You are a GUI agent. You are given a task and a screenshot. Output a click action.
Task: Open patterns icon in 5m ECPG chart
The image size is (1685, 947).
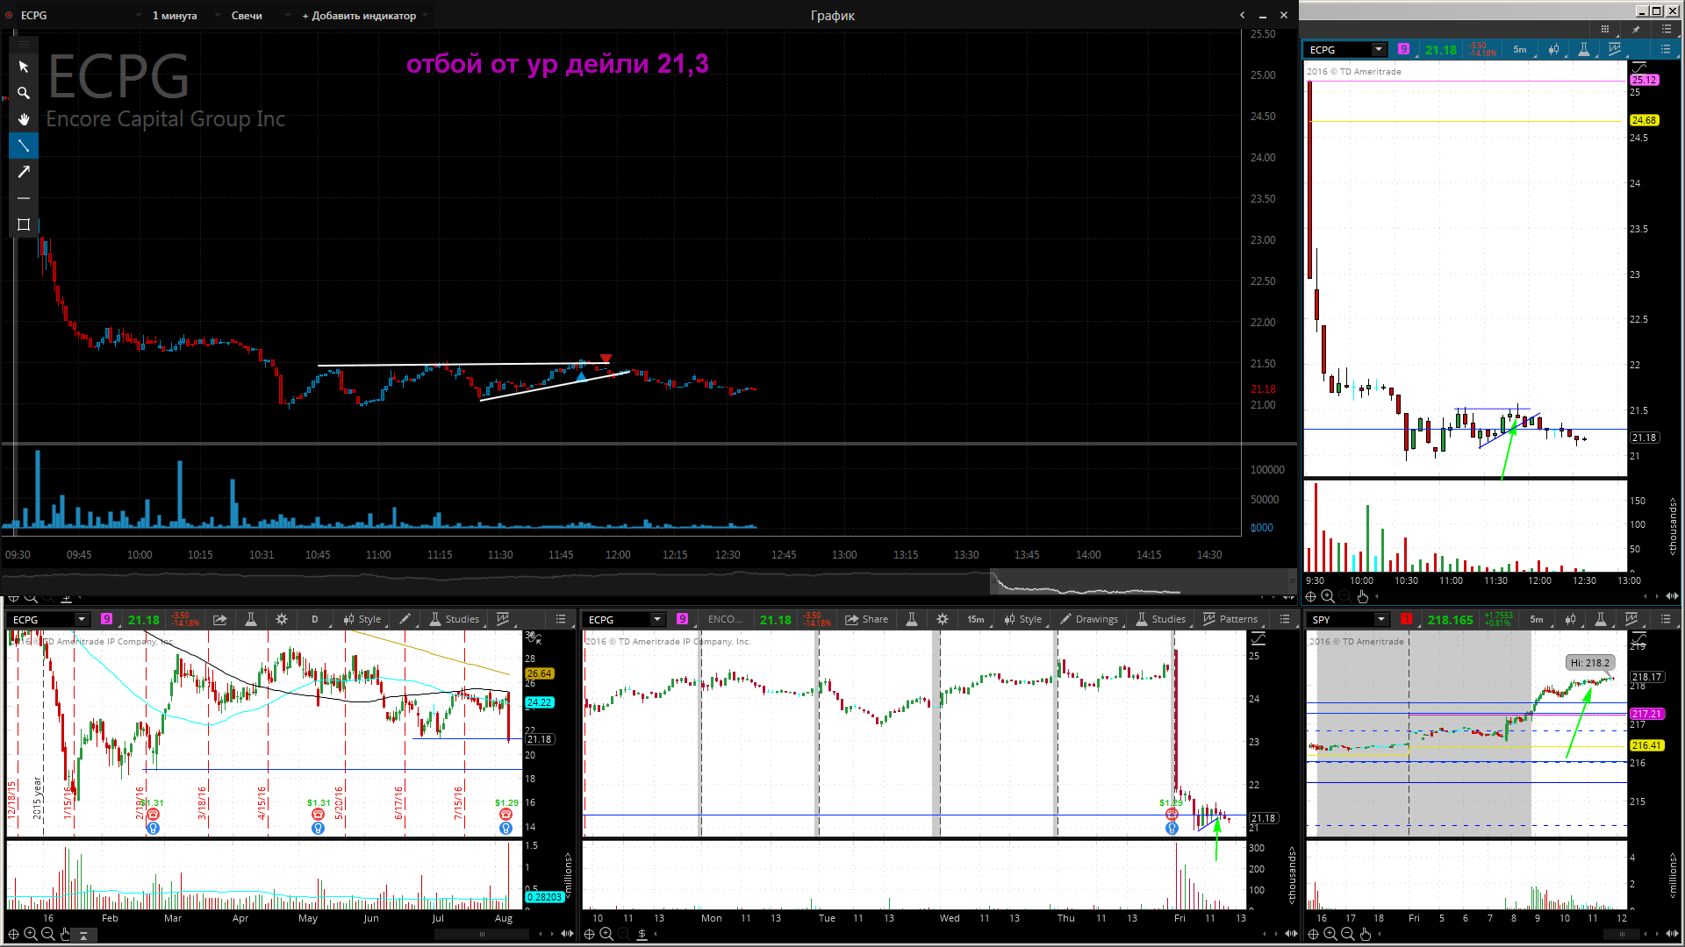tap(1615, 50)
